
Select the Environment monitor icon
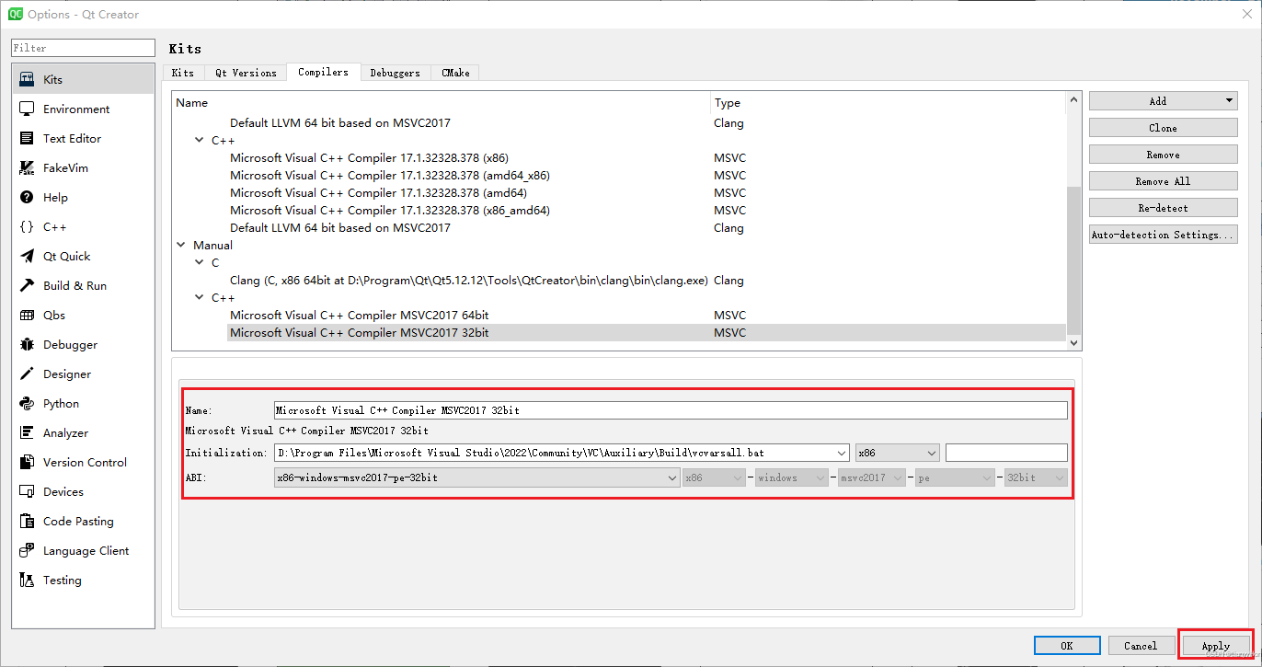point(27,109)
